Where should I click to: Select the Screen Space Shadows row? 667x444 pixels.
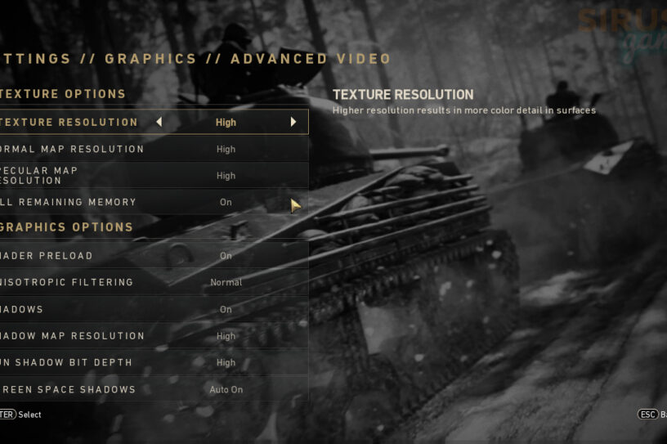coord(154,389)
